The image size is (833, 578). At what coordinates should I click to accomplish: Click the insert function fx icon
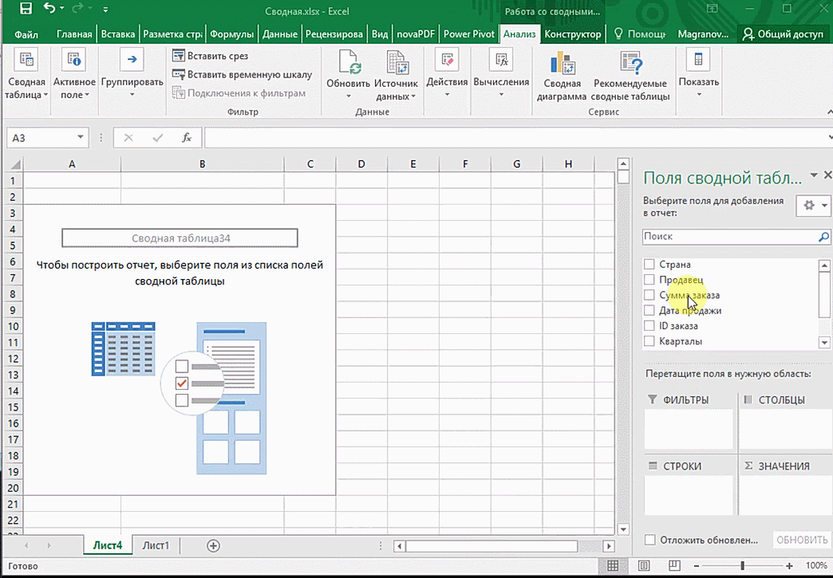click(187, 138)
